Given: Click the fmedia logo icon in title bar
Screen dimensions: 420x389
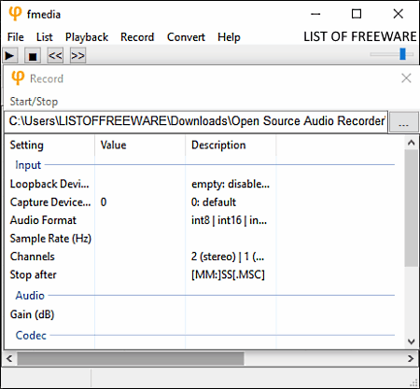Looking at the screenshot, I should pyautogui.click(x=15, y=14).
